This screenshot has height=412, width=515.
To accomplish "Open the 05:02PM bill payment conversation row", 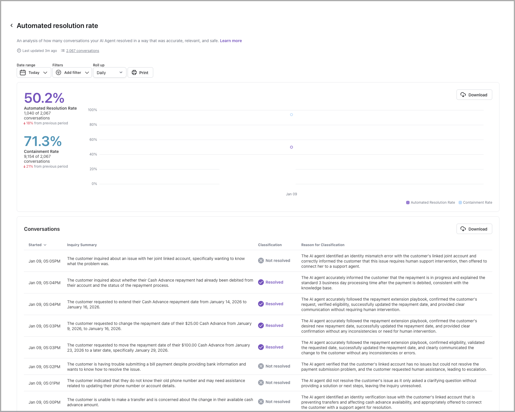I will pyautogui.click(x=156, y=367).
